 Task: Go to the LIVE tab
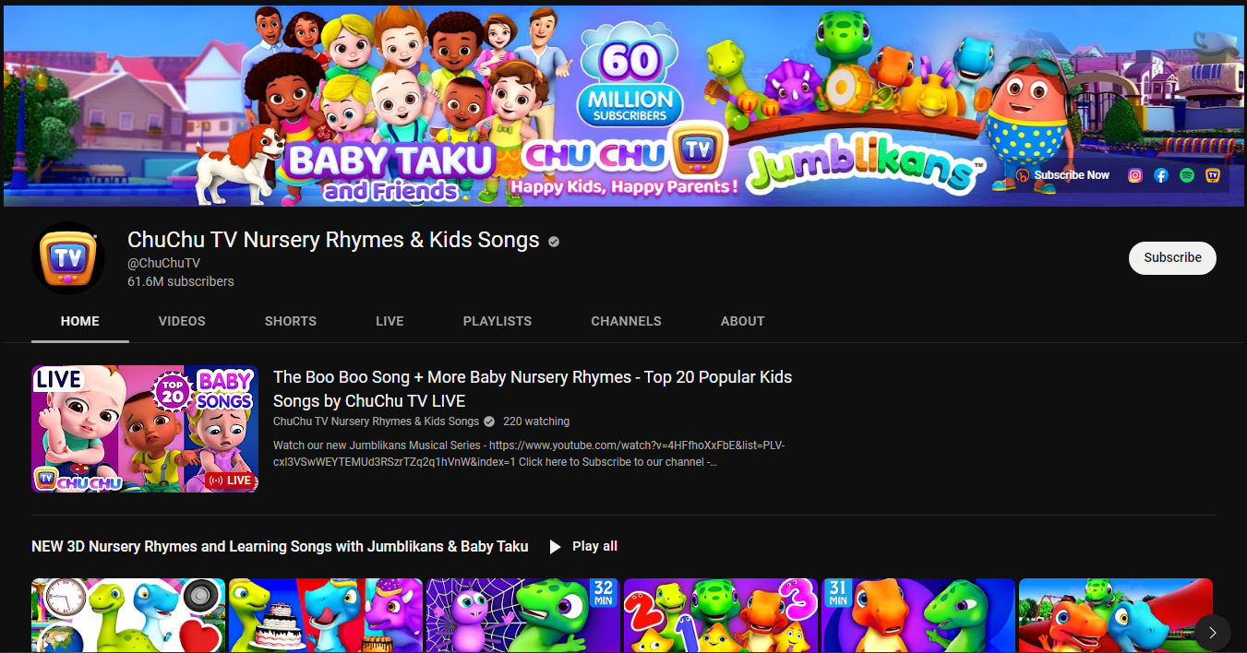tap(390, 321)
